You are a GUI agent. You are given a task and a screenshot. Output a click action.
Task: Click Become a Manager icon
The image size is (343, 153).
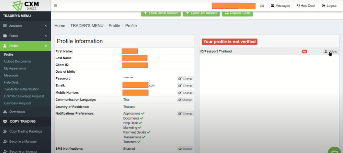point(5,141)
